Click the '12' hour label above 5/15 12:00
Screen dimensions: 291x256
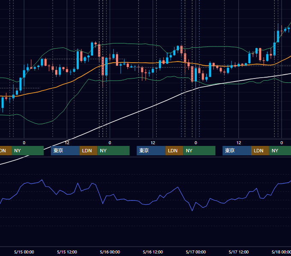pyautogui.click(x=67, y=143)
